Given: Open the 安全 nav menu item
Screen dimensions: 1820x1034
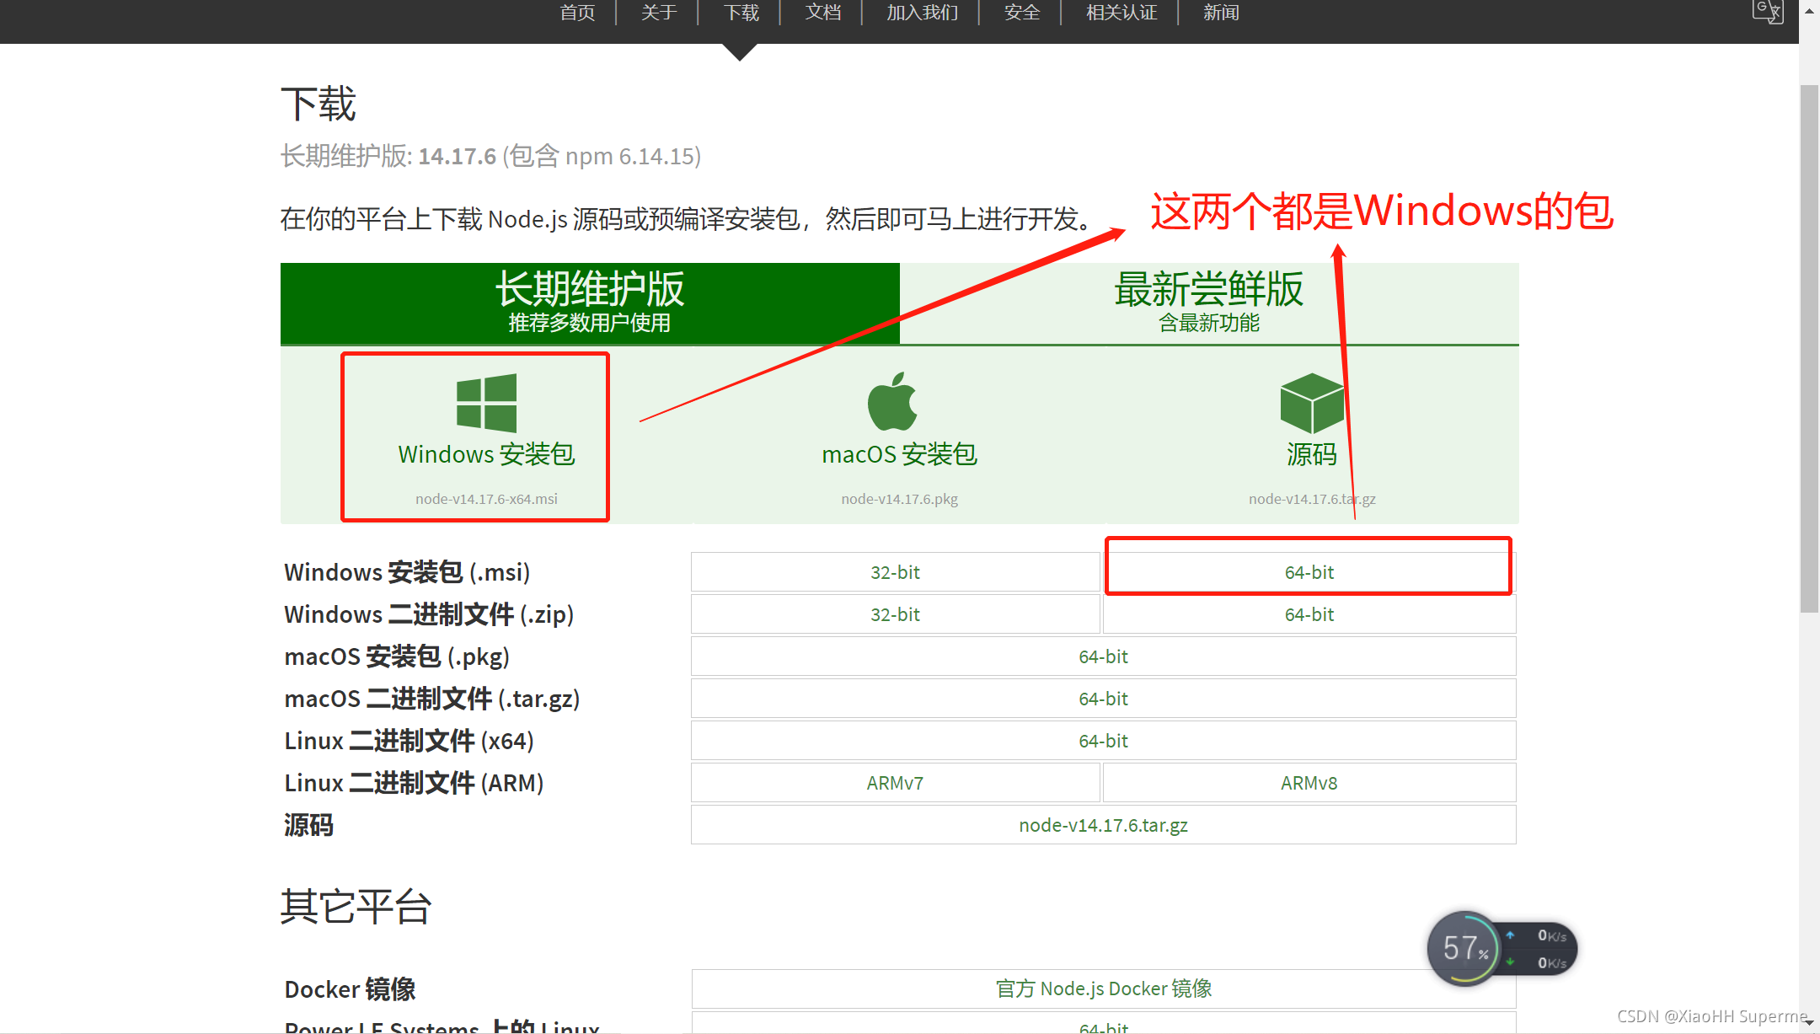Looking at the screenshot, I should (1022, 13).
